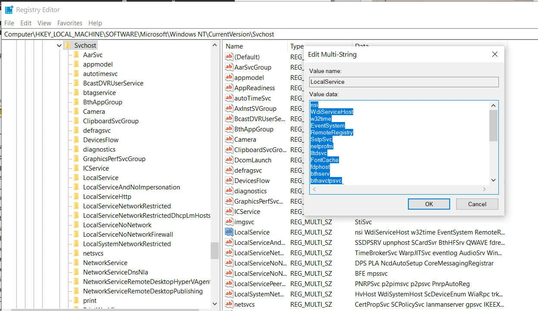Select the autotimesvc folder icon
Screen dimensions: 538x311
[76, 73]
